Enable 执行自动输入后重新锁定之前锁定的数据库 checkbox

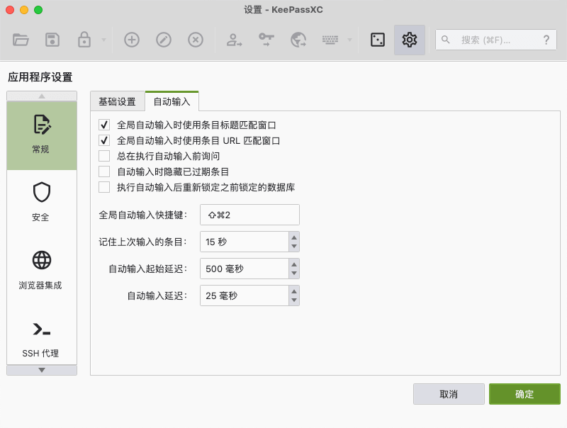point(104,187)
